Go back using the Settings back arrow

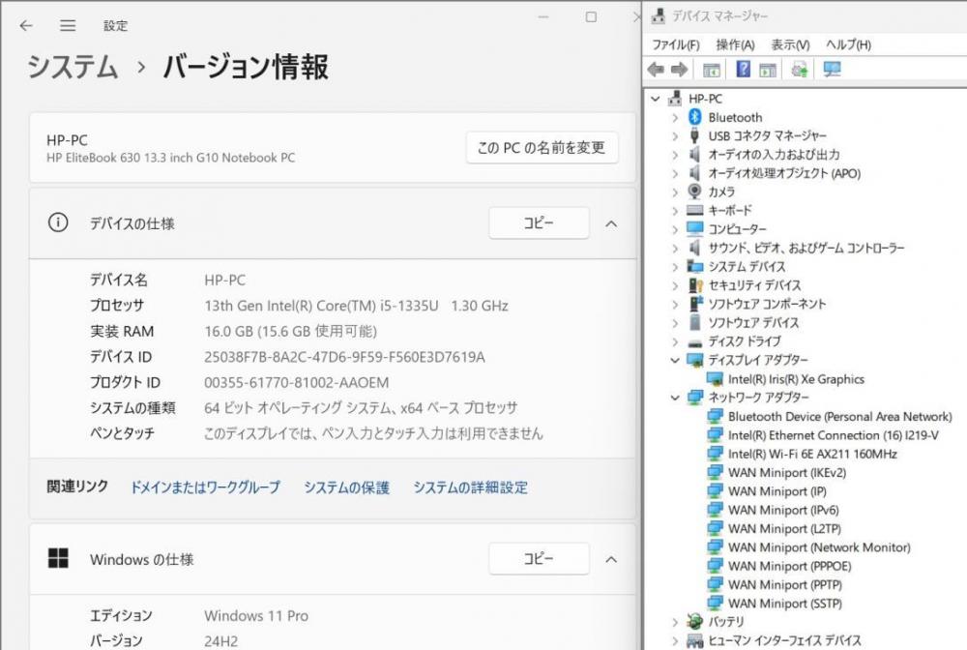point(26,25)
